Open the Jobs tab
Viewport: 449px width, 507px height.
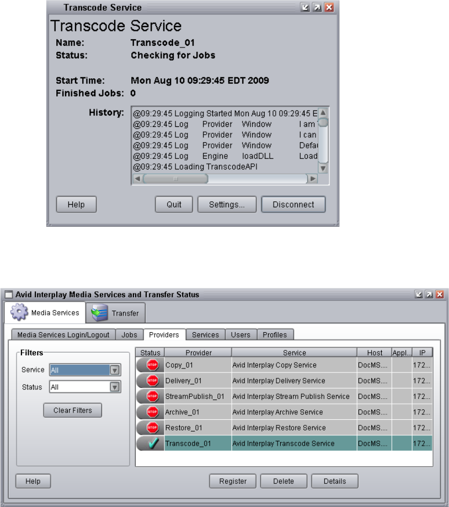(129, 335)
